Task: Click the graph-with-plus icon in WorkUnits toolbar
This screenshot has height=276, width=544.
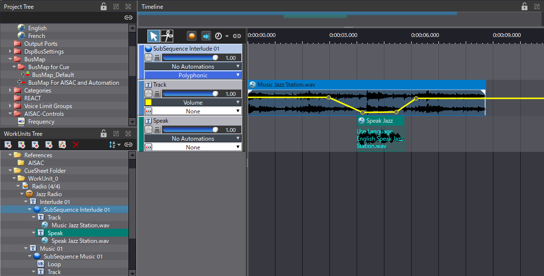Action: (x=62, y=145)
